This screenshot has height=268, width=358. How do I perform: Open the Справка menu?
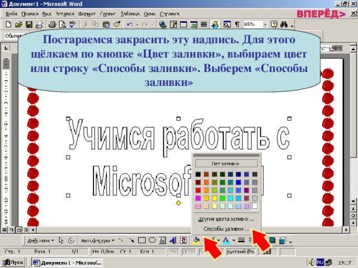[x=169, y=14]
